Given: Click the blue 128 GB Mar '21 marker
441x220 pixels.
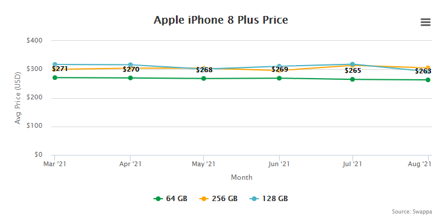Looking at the screenshot, I should click(55, 64).
